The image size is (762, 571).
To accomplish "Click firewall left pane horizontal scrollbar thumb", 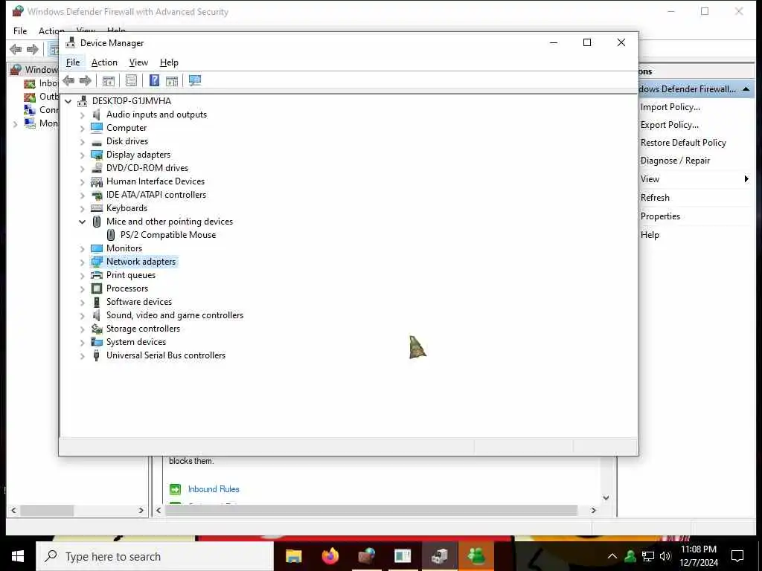I will pos(47,511).
